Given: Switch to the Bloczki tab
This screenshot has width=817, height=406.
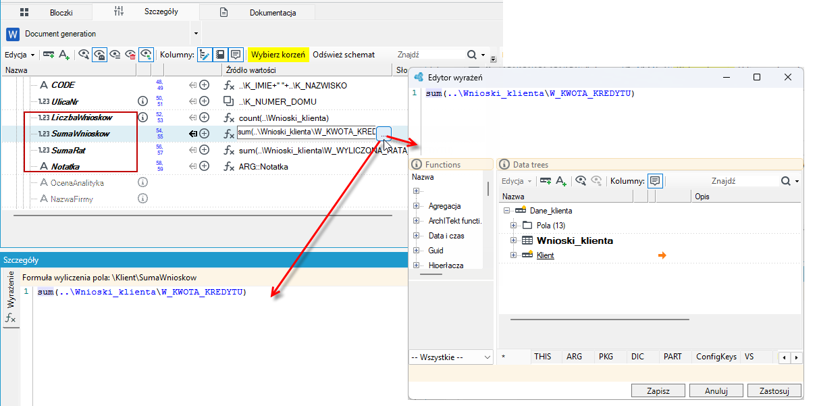Looking at the screenshot, I should coord(47,12).
